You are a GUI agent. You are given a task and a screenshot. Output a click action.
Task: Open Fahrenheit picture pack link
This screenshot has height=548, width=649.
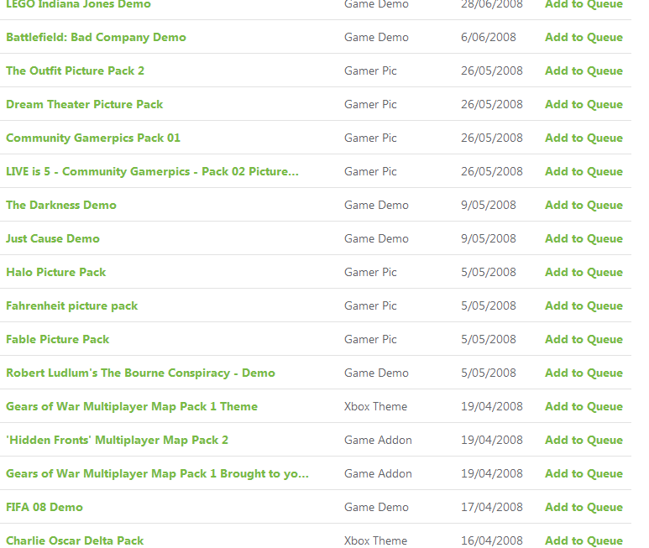coord(71,305)
